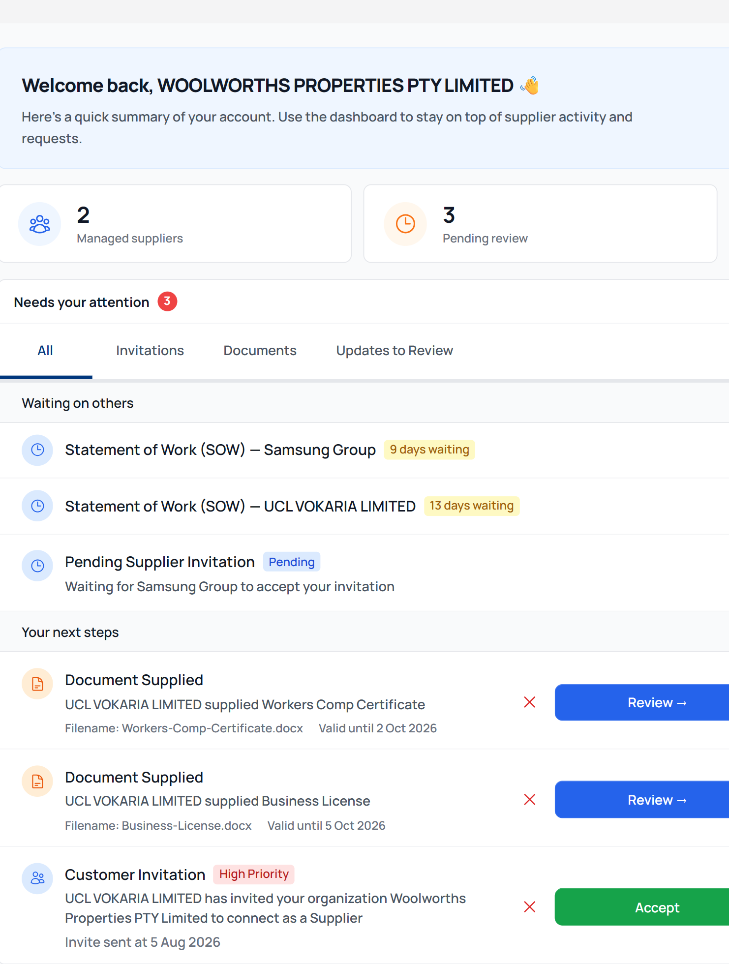Click clock icon beside Samsung Group SOW
The image size is (729, 964).
(x=37, y=450)
